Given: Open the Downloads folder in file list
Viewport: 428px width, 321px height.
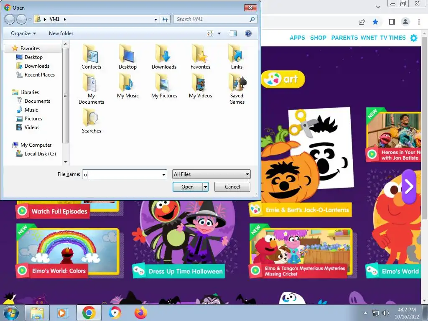Looking at the screenshot, I should 164,57.
